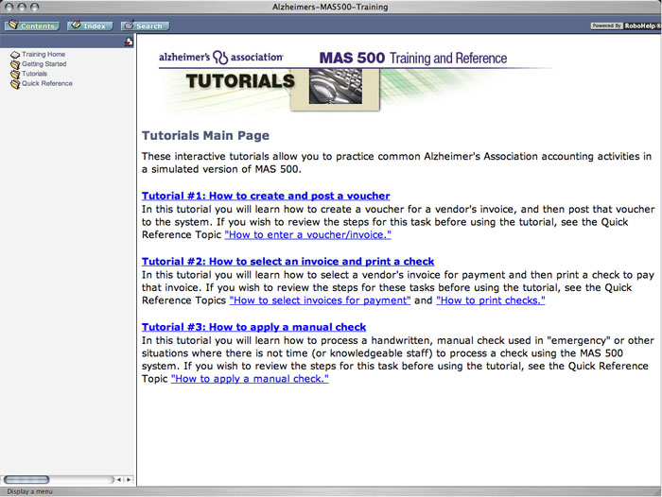The height and width of the screenshot is (497, 662).
Task: Click the Quick Reference book icon
Action: coord(14,84)
